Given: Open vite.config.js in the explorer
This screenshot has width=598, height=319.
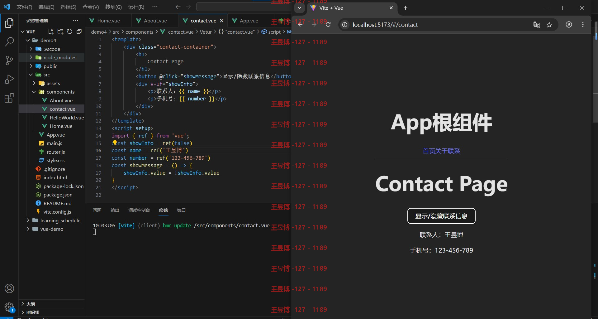Looking at the screenshot, I should point(57,212).
